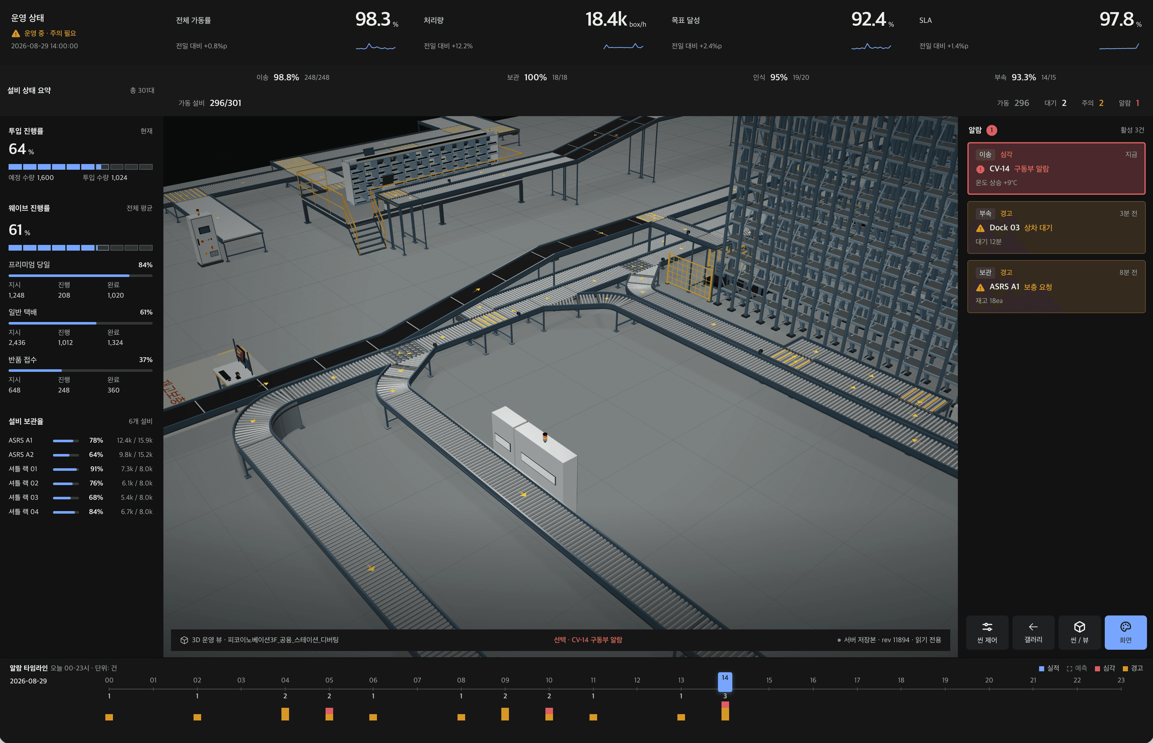Click the red 심각 legend swatch
1153x743 pixels.
(x=1097, y=669)
